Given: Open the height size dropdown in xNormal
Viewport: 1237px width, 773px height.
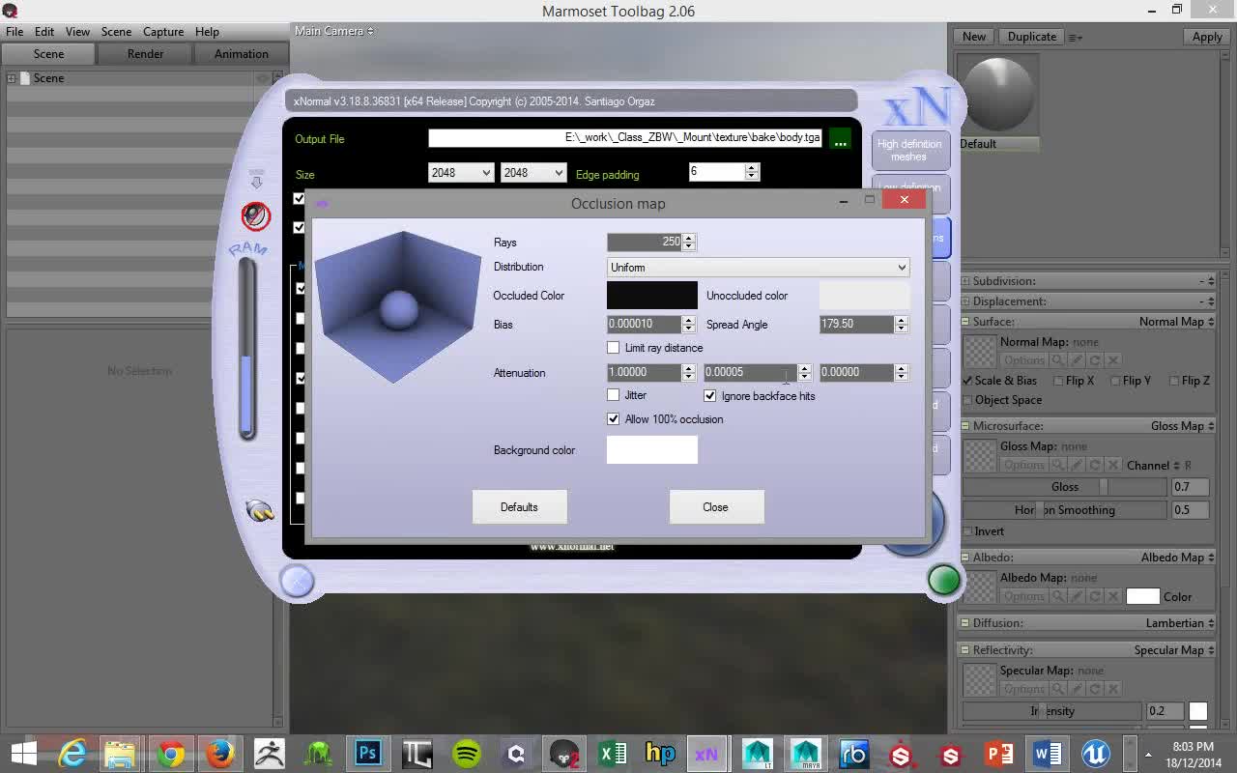Looking at the screenshot, I should pyautogui.click(x=533, y=173).
